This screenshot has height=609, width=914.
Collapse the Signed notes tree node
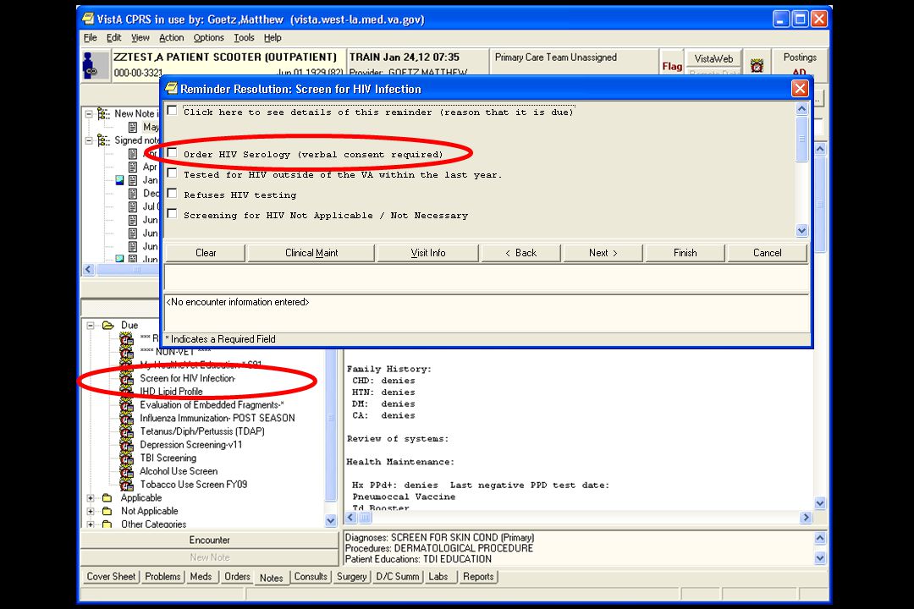click(89, 140)
